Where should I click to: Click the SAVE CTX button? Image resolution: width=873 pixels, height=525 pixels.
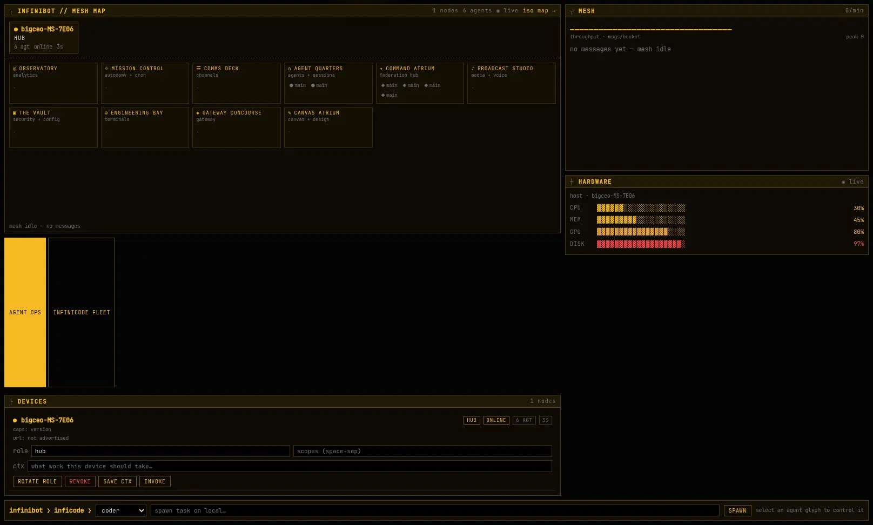point(117,481)
